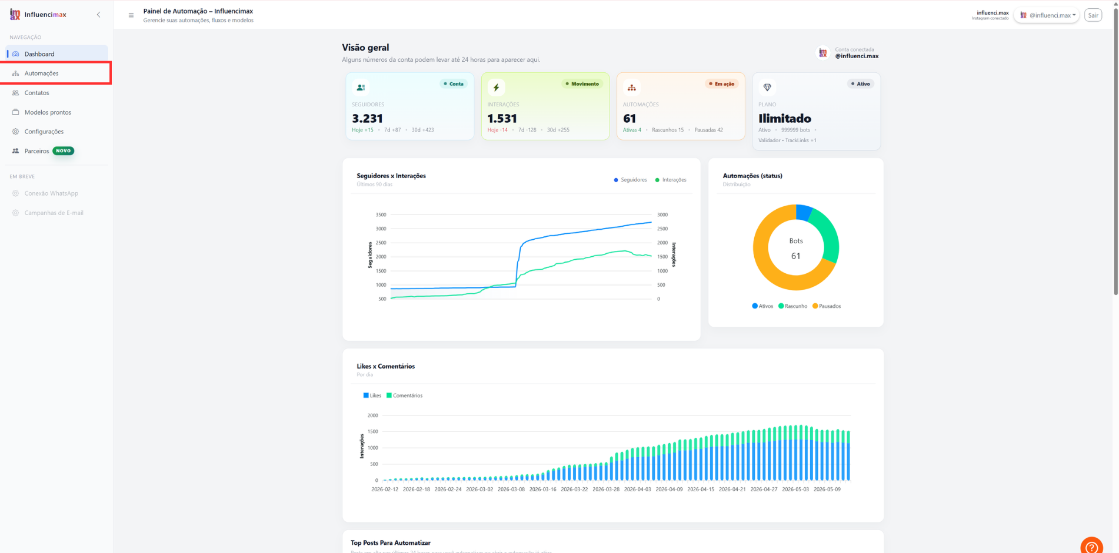Collapse the sidebar with chevron arrow

[98, 15]
